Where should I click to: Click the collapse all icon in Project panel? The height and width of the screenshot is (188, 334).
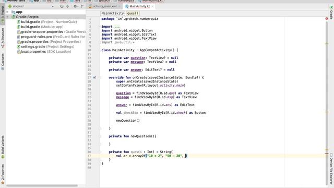67,6
